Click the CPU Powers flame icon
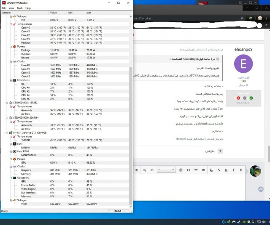The height and width of the screenshot is (225, 270). pyautogui.click(x=14, y=46)
